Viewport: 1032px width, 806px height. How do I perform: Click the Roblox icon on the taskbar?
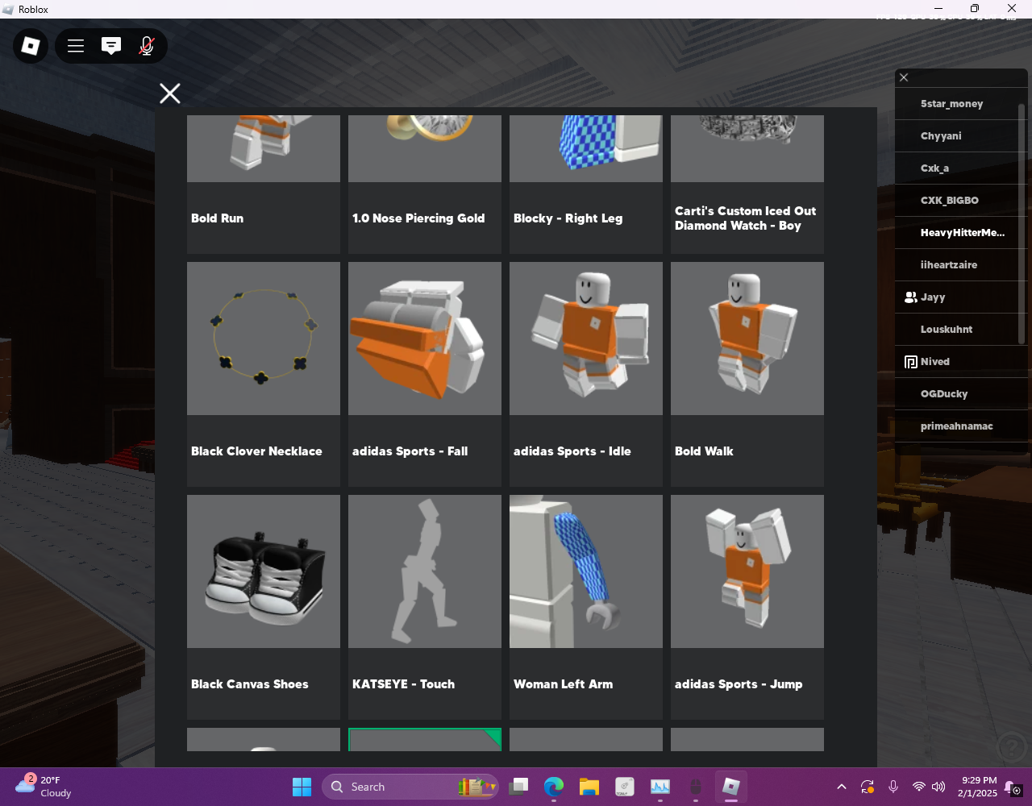(731, 787)
